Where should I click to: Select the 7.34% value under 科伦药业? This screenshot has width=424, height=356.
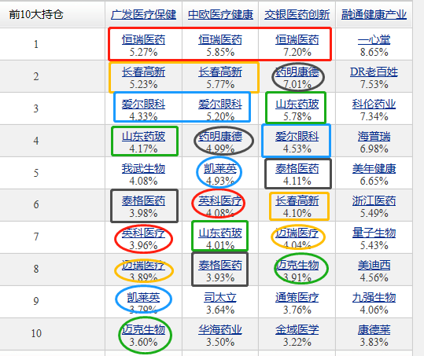(374, 116)
